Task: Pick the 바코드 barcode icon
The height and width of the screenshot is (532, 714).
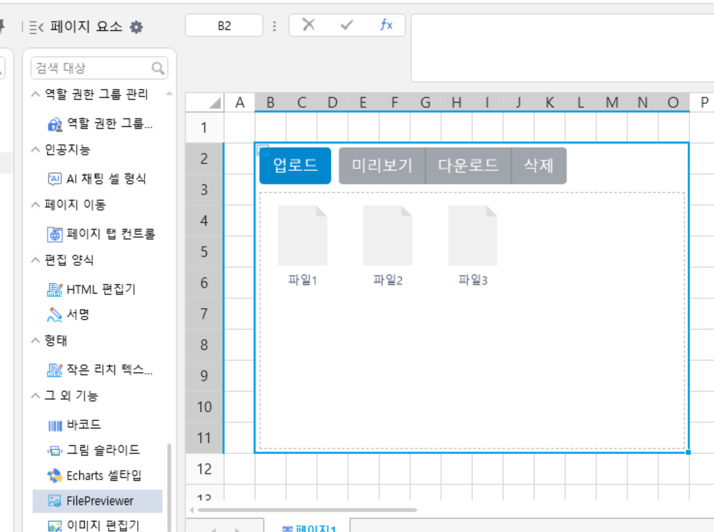Action: coord(55,425)
